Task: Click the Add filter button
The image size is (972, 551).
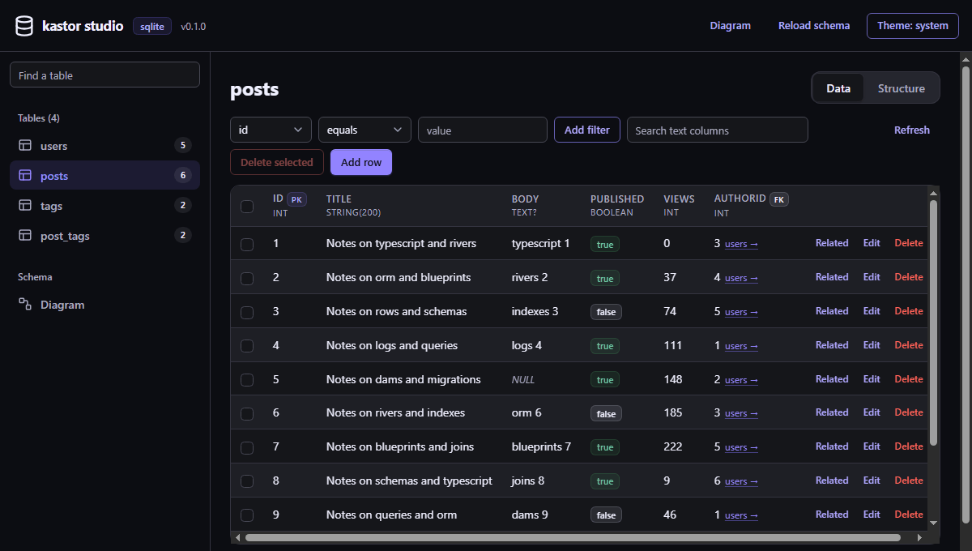Action: click(x=587, y=130)
